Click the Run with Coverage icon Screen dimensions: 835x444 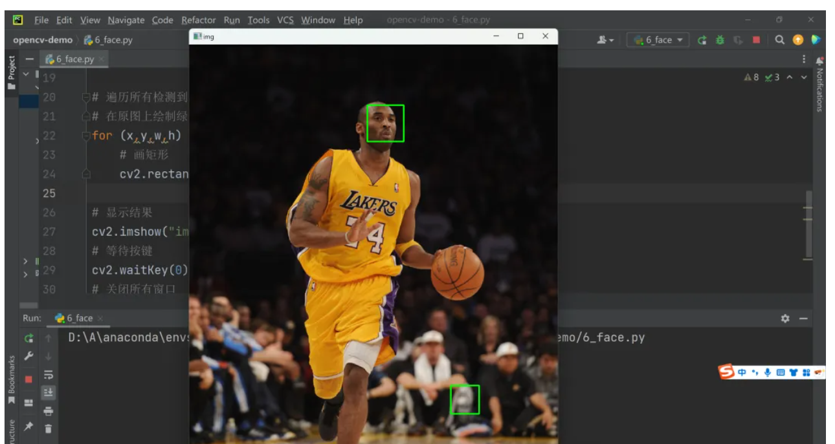[738, 40]
